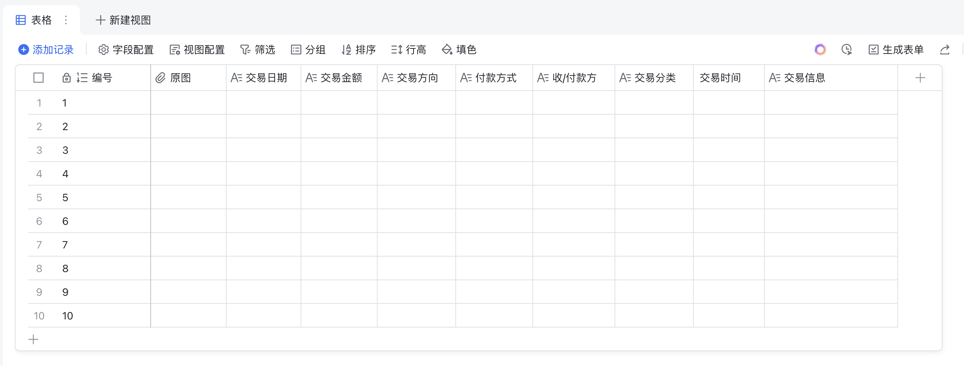The height and width of the screenshot is (366, 964).
Task: Open the 行高 row height menu
Action: pyautogui.click(x=409, y=50)
